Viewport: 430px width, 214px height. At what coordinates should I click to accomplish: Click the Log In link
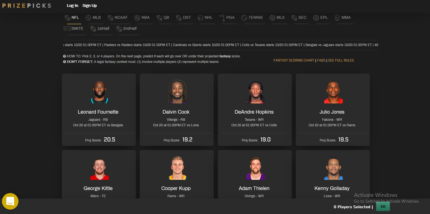(72, 6)
